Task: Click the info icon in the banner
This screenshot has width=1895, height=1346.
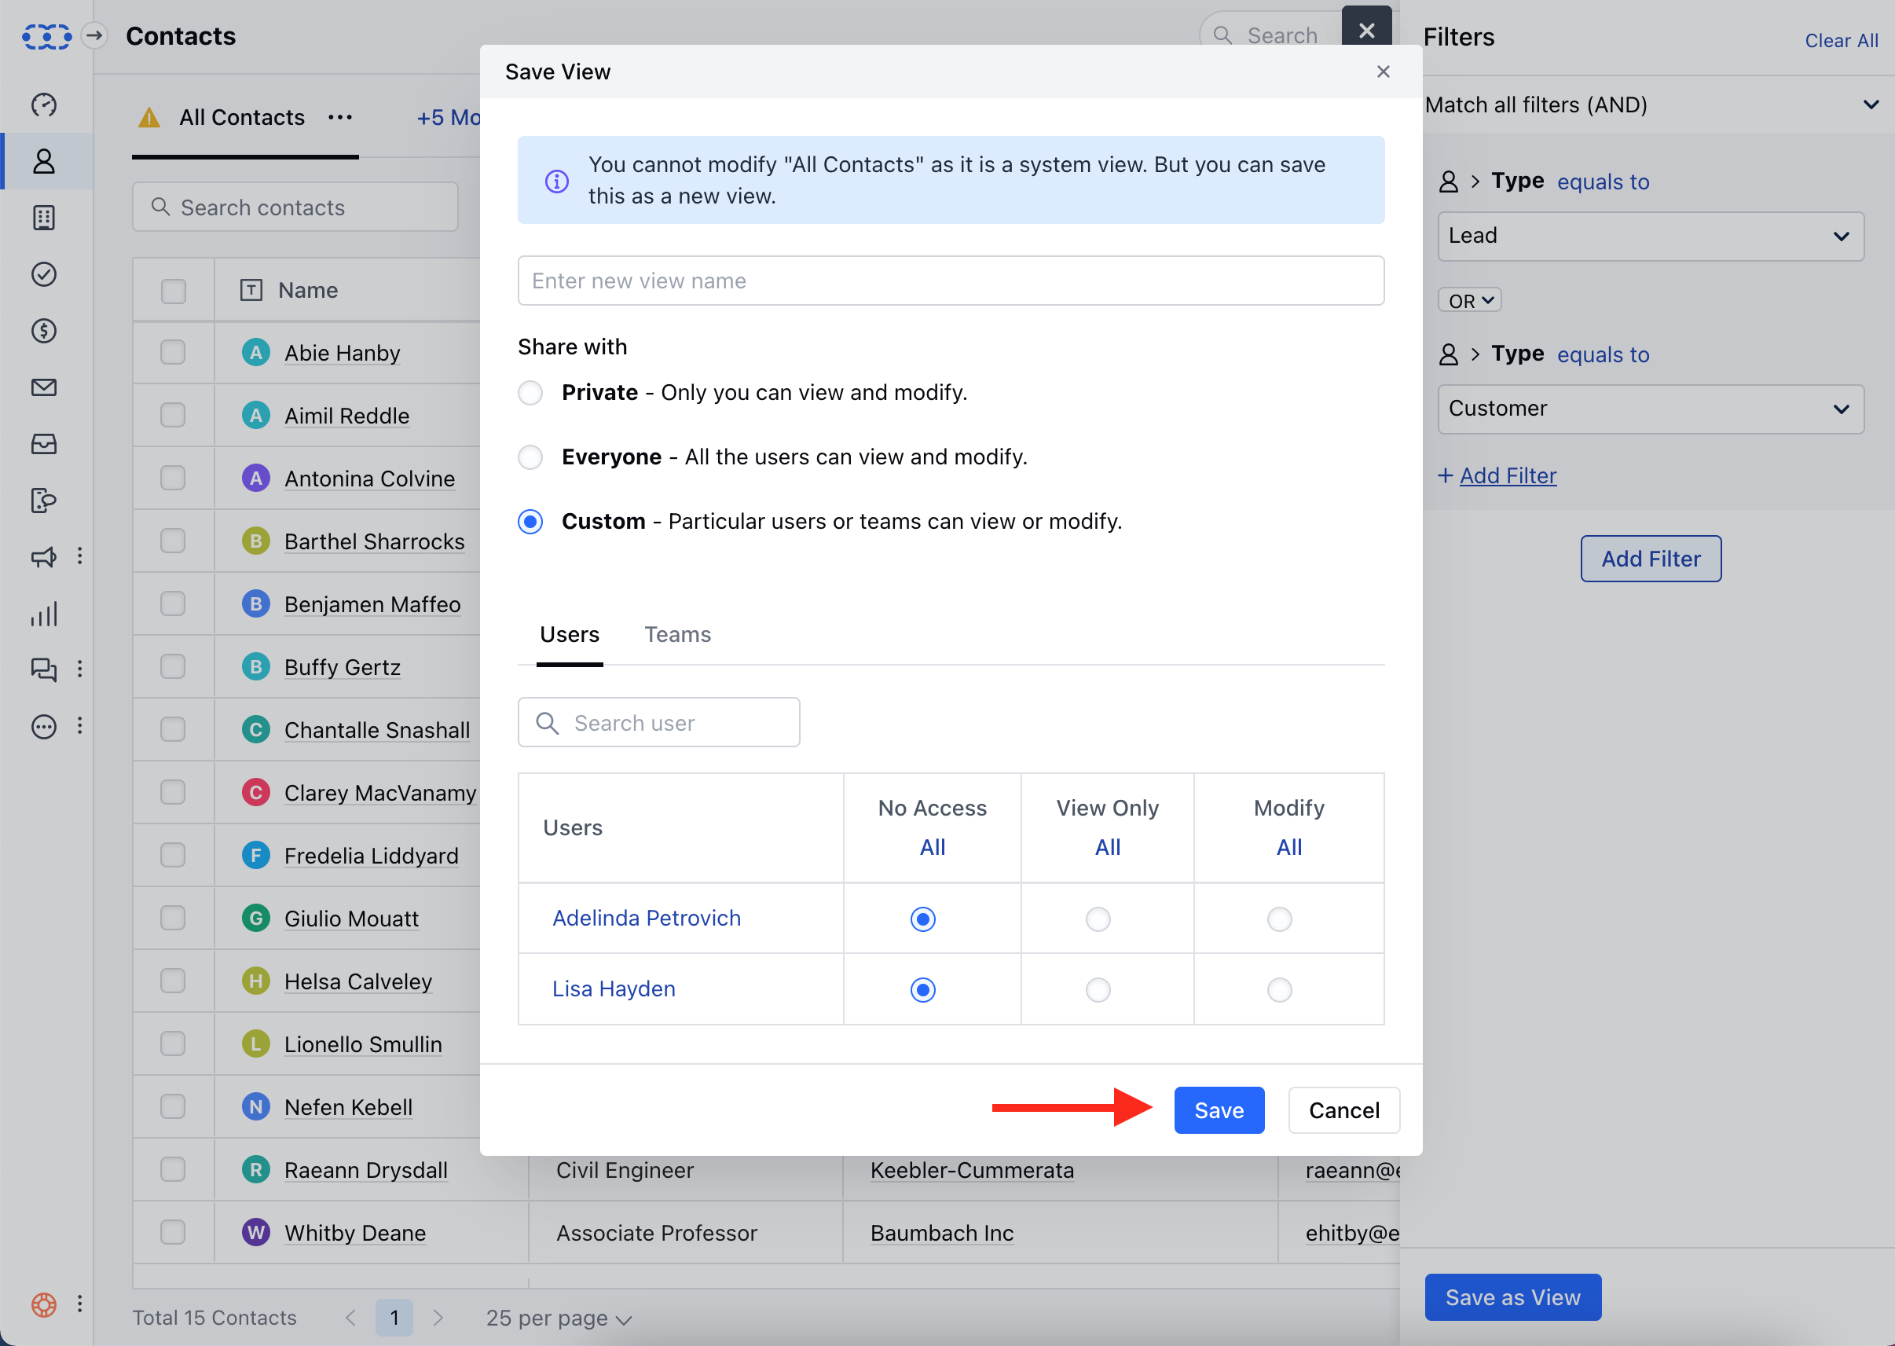Action: tap(557, 181)
